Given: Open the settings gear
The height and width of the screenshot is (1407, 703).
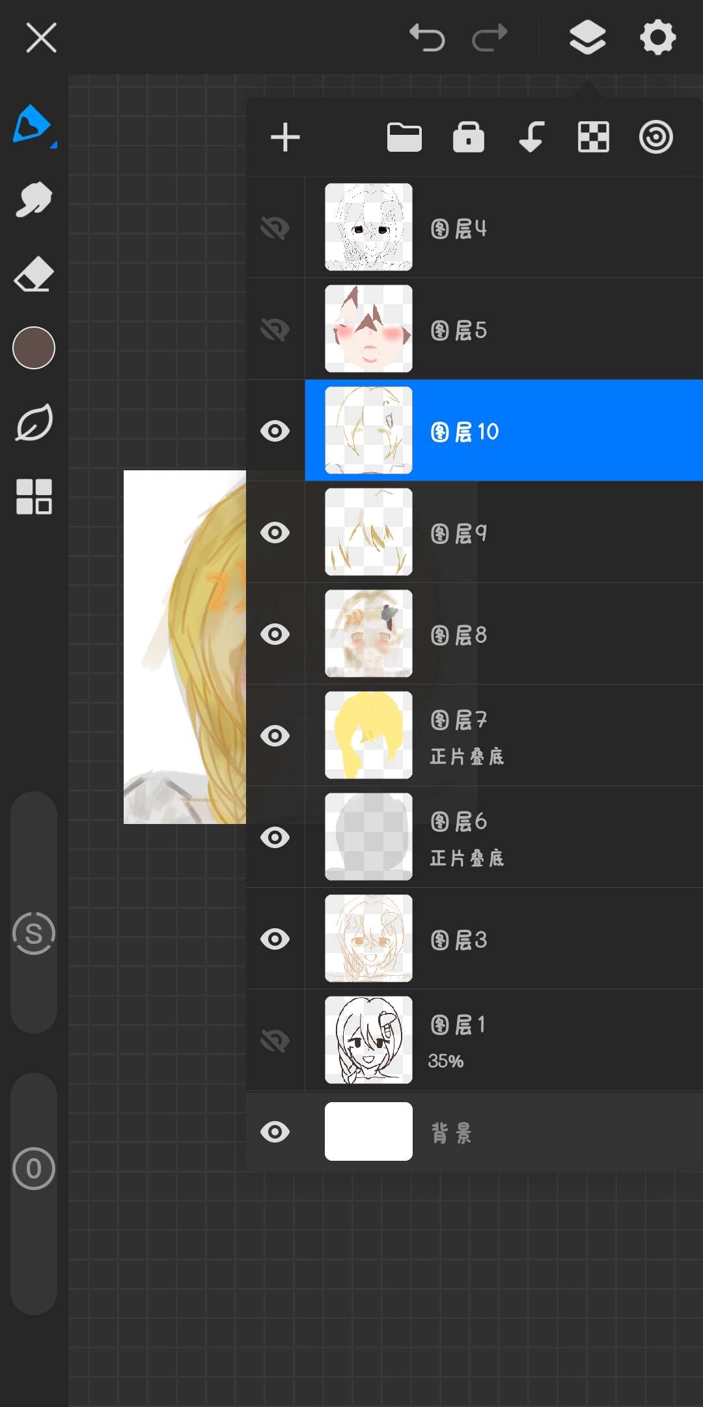Looking at the screenshot, I should tap(657, 37).
